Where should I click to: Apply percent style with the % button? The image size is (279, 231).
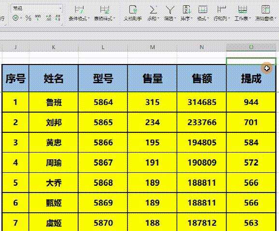pyautogui.click(x=28, y=18)
